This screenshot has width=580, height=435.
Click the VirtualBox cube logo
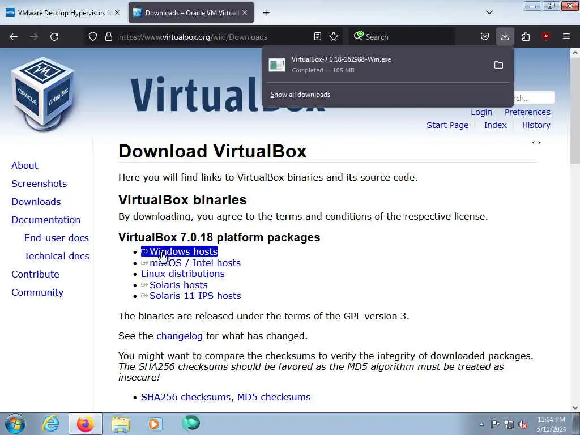click(43, 93)
